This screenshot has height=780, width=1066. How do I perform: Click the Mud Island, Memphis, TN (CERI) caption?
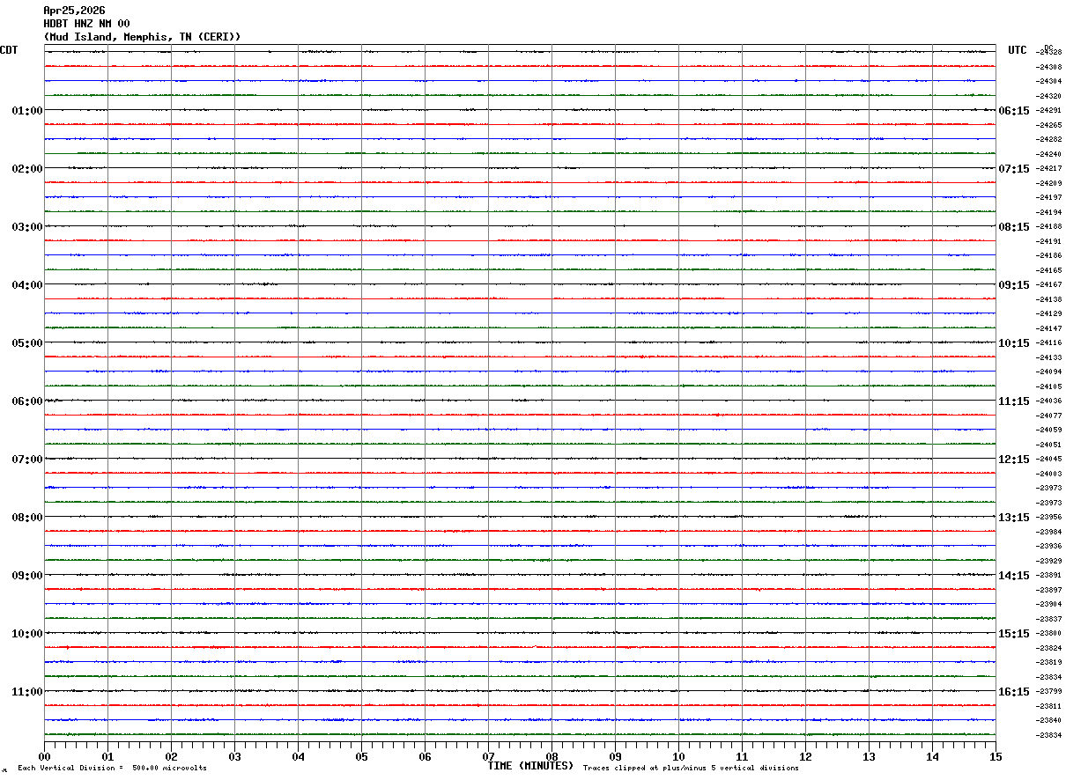(x=142, y=37)
